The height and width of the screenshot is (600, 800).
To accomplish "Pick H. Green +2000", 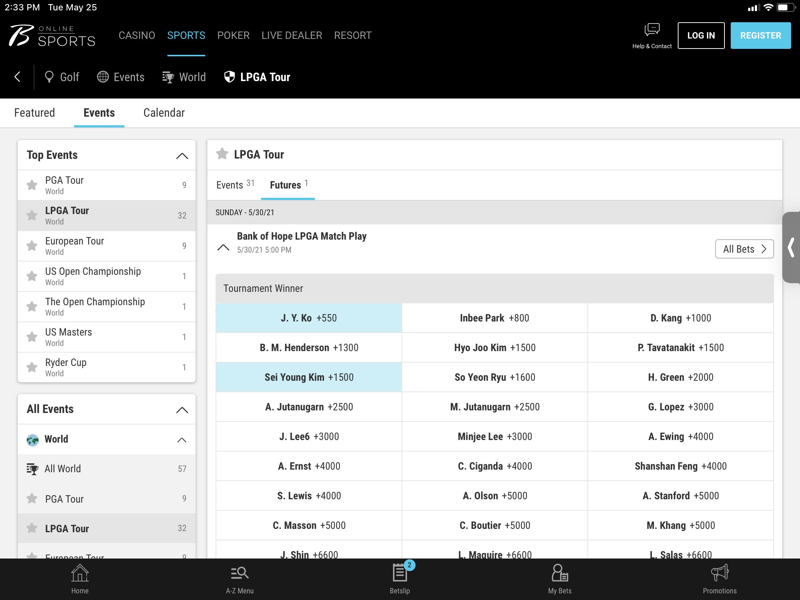I will tap(680, 377).
